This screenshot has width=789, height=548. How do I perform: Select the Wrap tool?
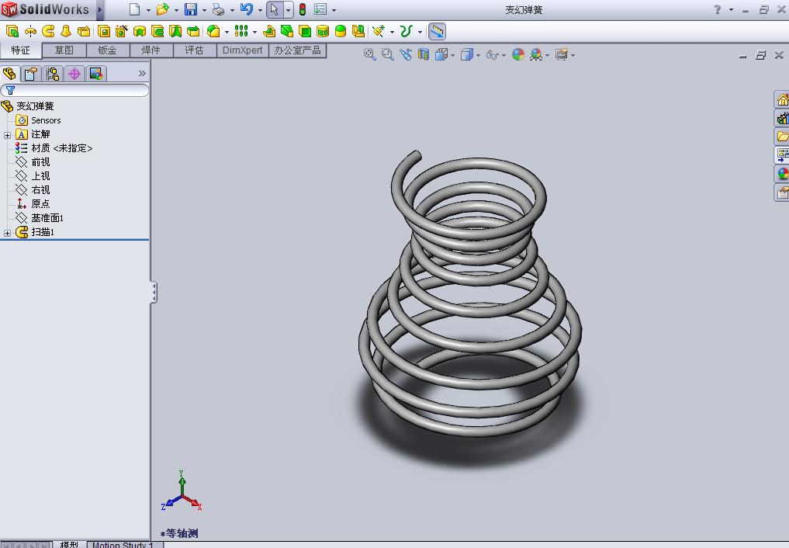pos(323,31)
